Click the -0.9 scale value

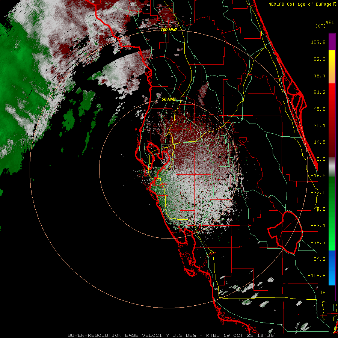pos(320,159)
